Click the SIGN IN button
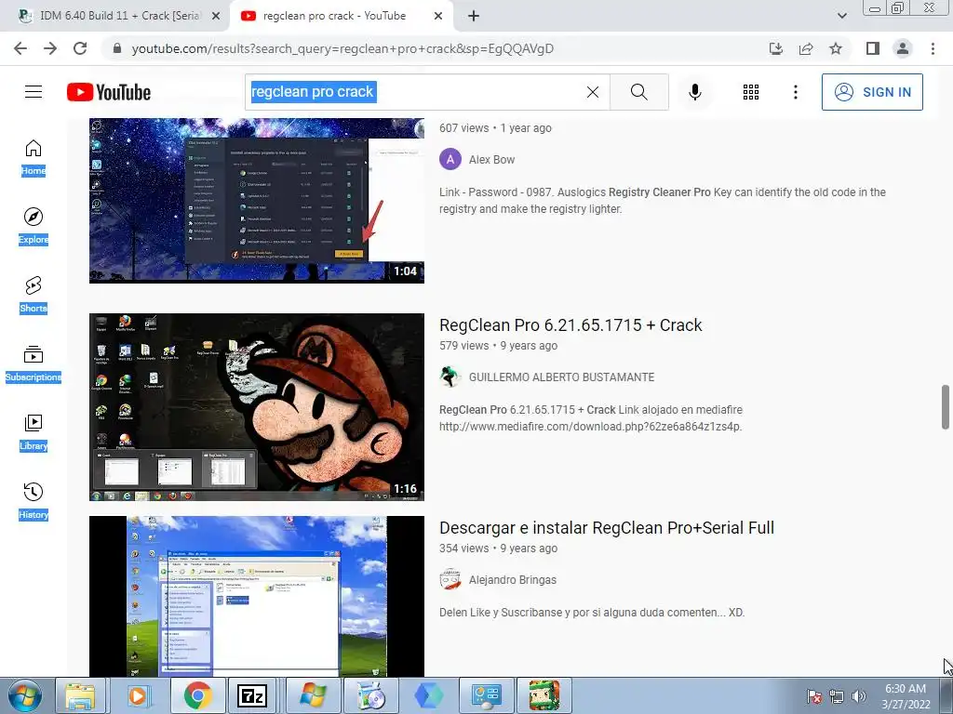This screenshot has height=714, width=953. pyautogui.click(x=872, y=92)
